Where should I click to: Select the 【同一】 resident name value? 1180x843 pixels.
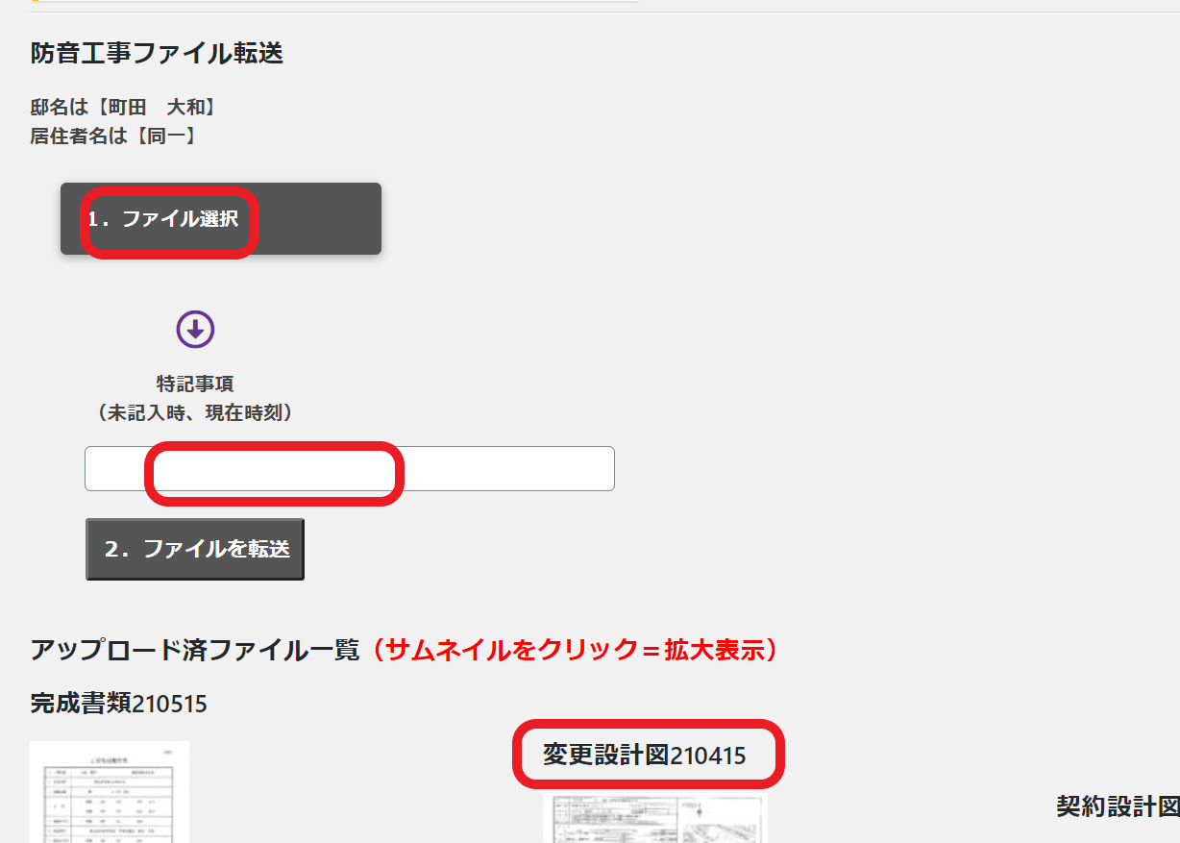(x=165, y=136)
